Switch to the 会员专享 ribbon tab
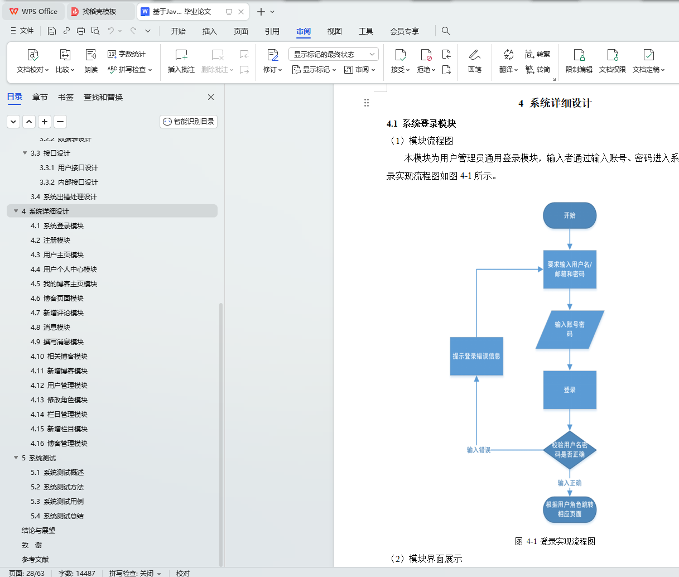The image size is (679, 577). (404, 31)
